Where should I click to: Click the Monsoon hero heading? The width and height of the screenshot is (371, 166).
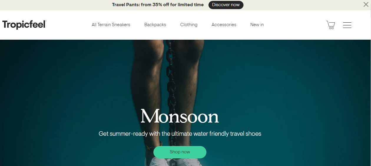180,116
